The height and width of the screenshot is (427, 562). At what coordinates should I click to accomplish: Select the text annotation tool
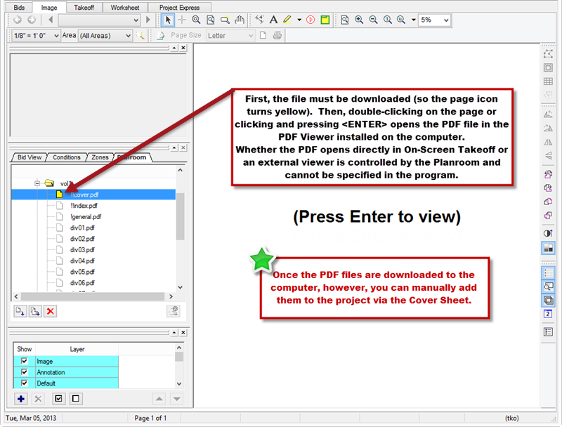tap(273, 20)
